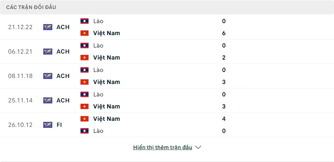This screenshot has width=334, height=162.
Task: Click the Laos flag in the 26.10.12 match
Action: click(85, 131)
